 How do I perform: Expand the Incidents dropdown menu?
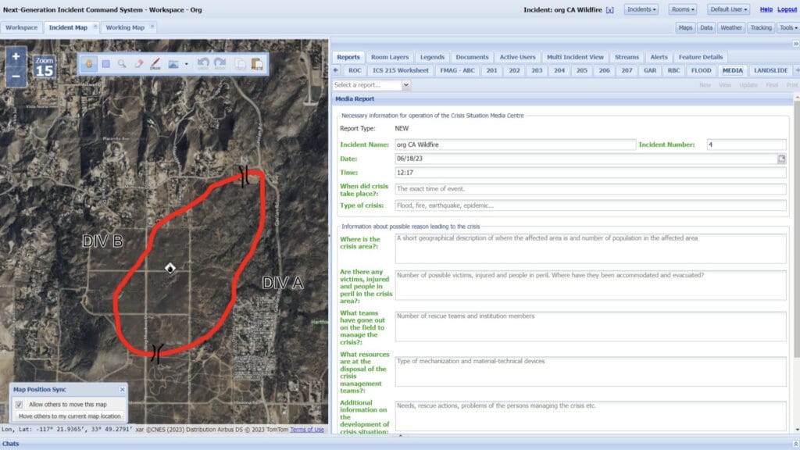[x=641, y=9]
